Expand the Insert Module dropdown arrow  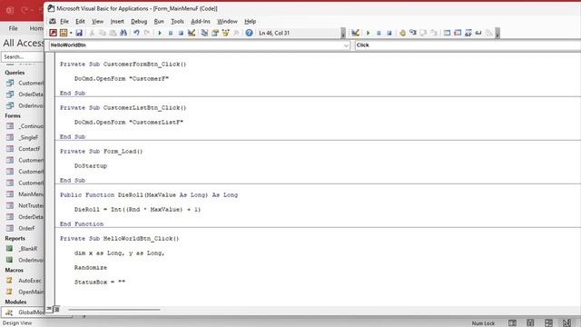coord(71,33)
